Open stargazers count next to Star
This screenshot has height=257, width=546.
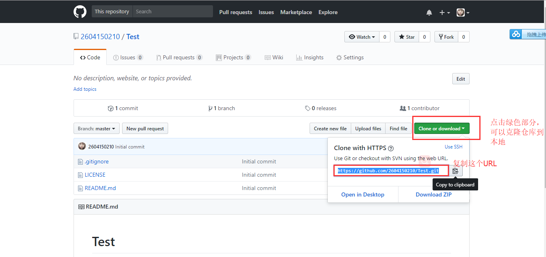(x=424, y=37)
